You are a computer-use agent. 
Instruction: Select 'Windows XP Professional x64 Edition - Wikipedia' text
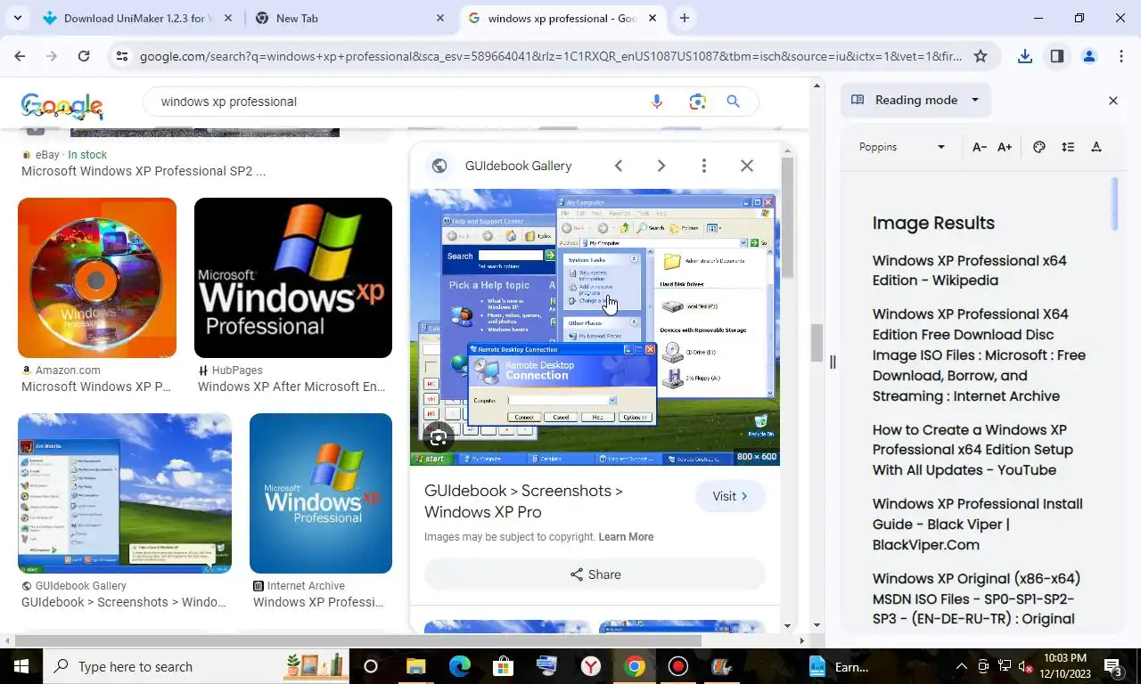coord(969,271)
